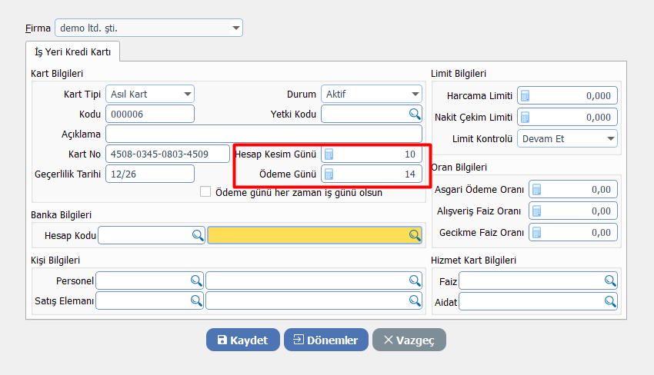The image size is (654, 375).
Task: Click the Dönemler button
Action: coord(325,340)
